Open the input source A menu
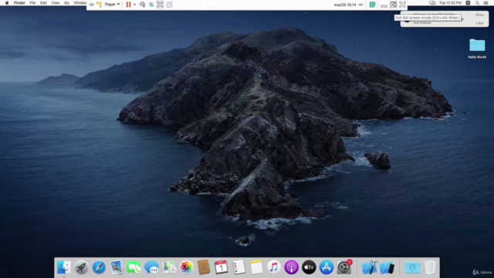The image size is (494, 278). 469,3
